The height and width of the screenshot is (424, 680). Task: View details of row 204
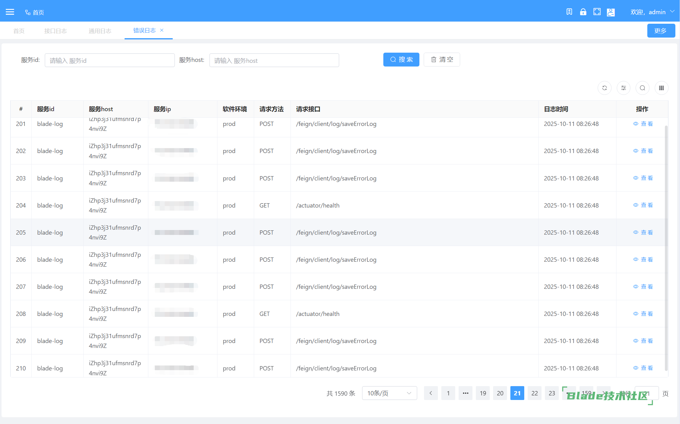[x=643, y=205]
